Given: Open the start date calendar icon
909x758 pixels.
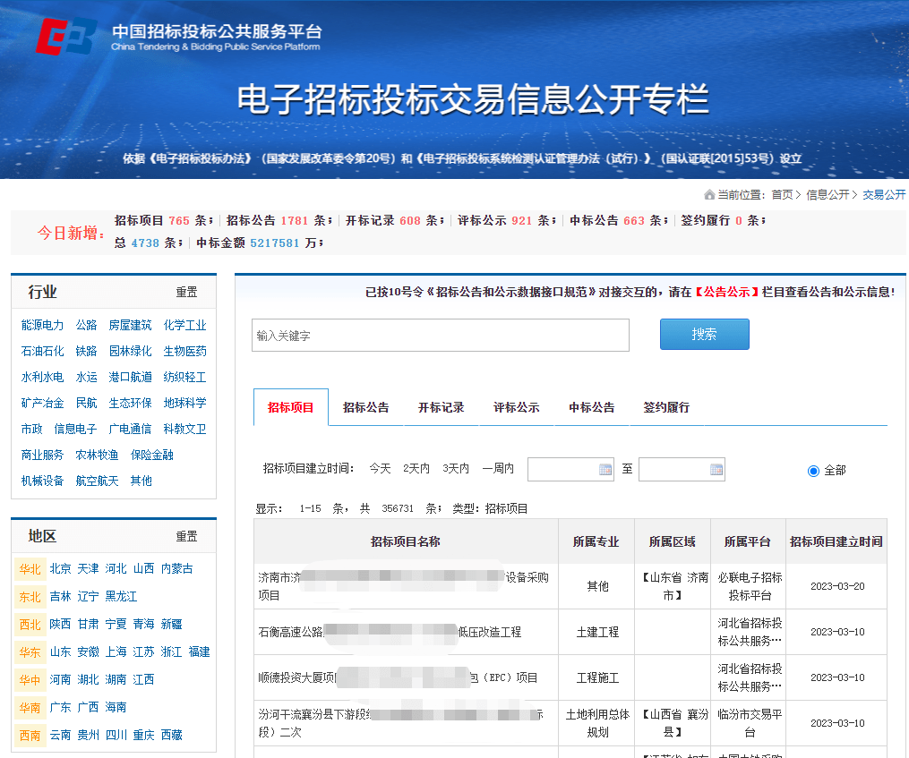Looking at the screenshot, I should [x=605, y=470].
